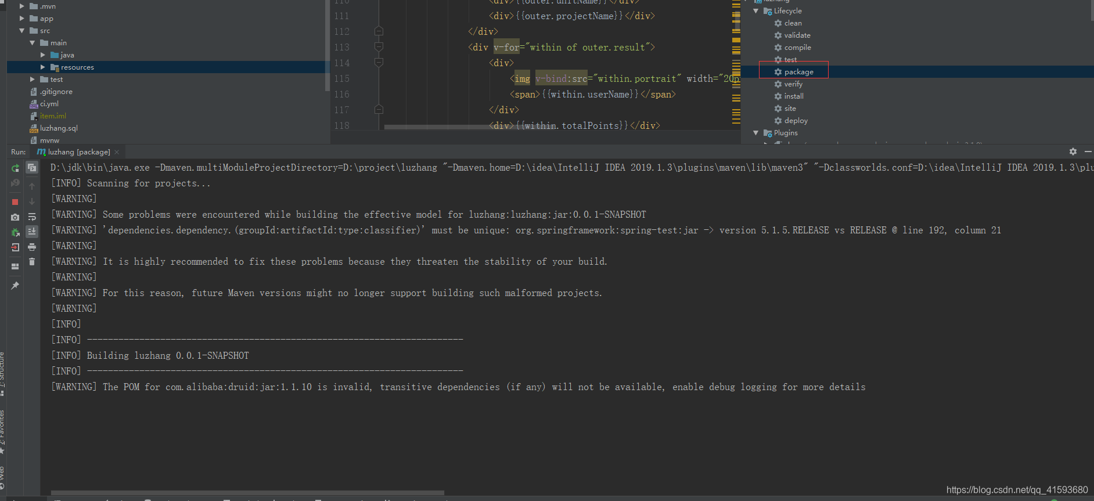This screenshot has width=1094, height=501.
Task: Open the item.iml file
Action: (x=53, y=116)
